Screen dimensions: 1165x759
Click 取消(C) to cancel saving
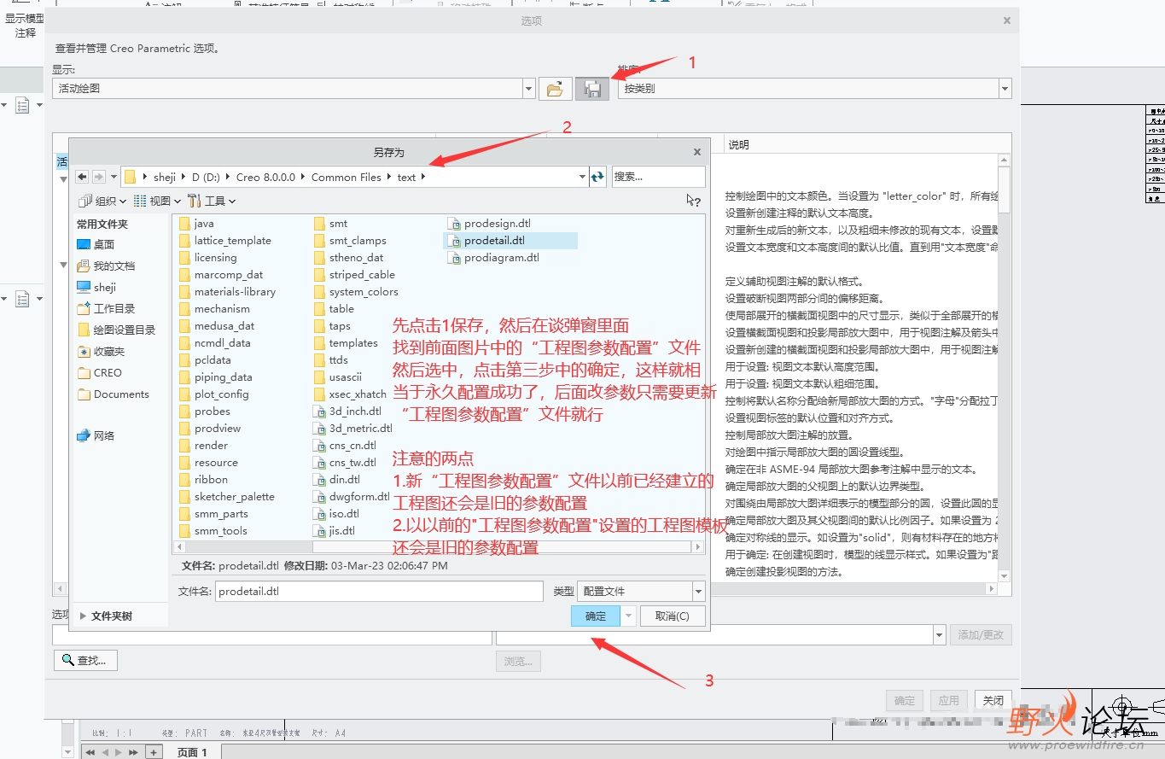(673, 616)
